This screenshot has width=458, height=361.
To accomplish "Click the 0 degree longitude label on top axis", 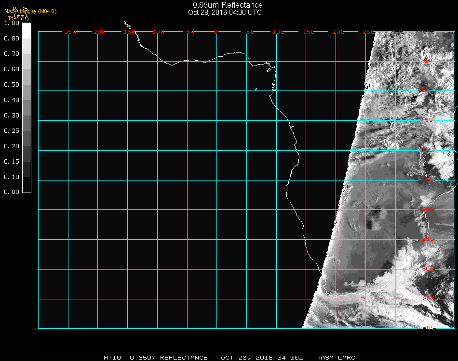I will tap(216, 32).
